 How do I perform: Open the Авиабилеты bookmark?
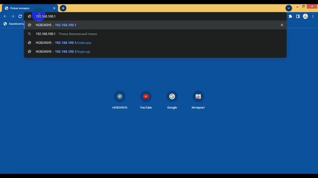pyautogui.click(x=13, y=24)
